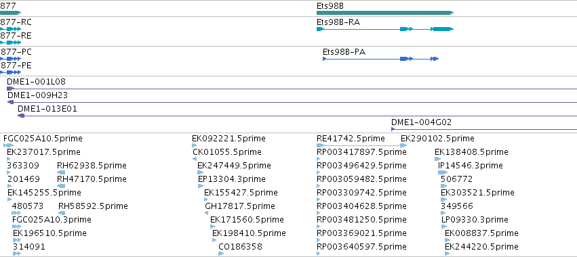The width and height of the screenshot is (577, 257).
Task: Click the RP003059482.5prime EST label
Action: 362,179
